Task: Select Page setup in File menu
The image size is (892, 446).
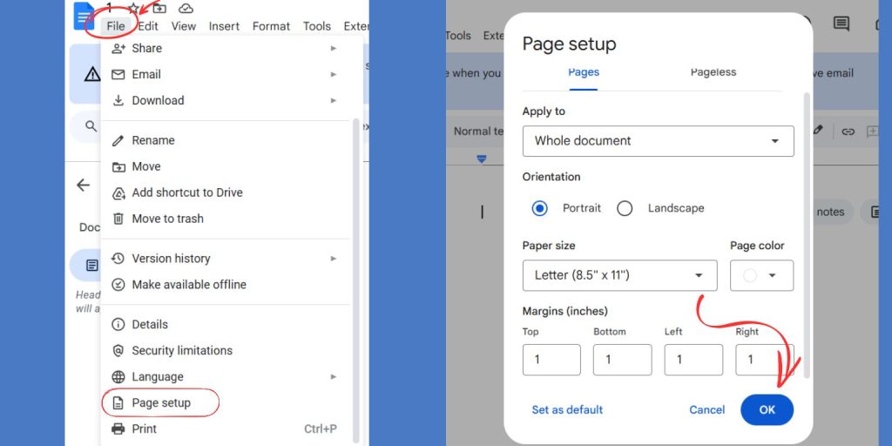Action: (226, 403)
